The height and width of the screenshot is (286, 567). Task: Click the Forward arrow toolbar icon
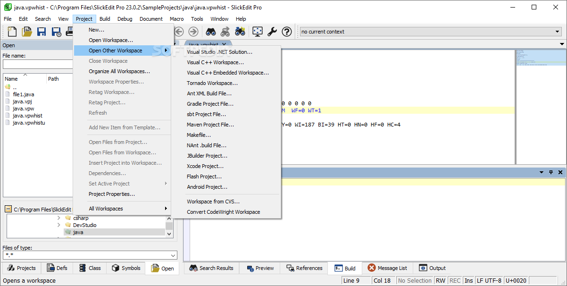pyautogui.click(x=193, y=32)
